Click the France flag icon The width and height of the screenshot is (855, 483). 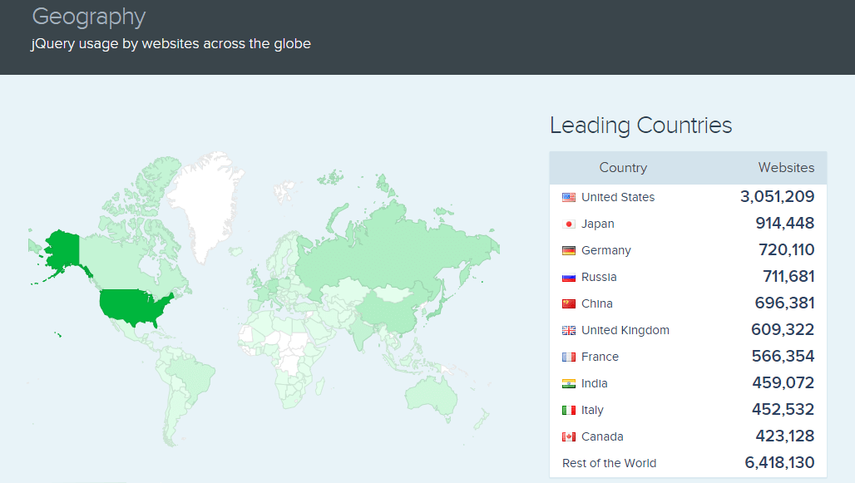pyautogui.click(x=569, y=357)
